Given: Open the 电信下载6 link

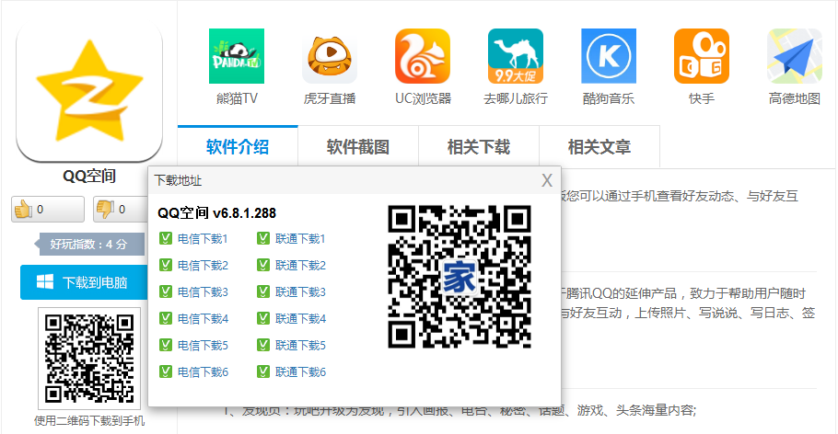Looking at the screenshot, I should point(203,372).
